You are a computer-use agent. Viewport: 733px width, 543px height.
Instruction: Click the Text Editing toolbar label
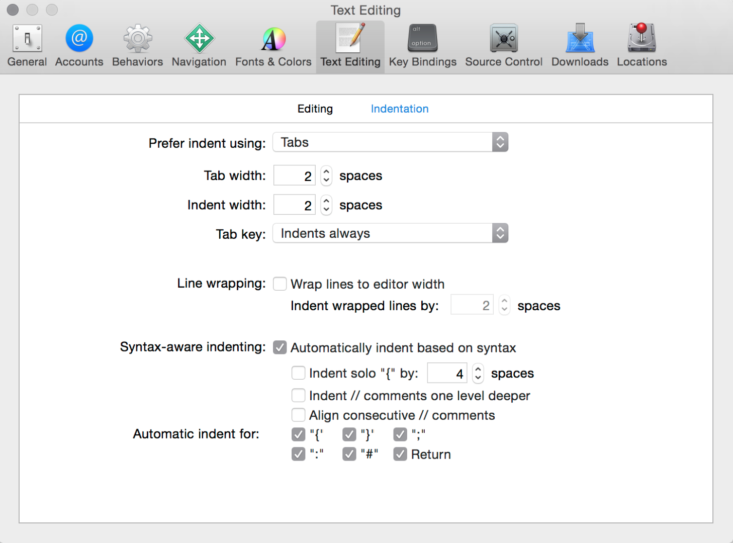350,62
